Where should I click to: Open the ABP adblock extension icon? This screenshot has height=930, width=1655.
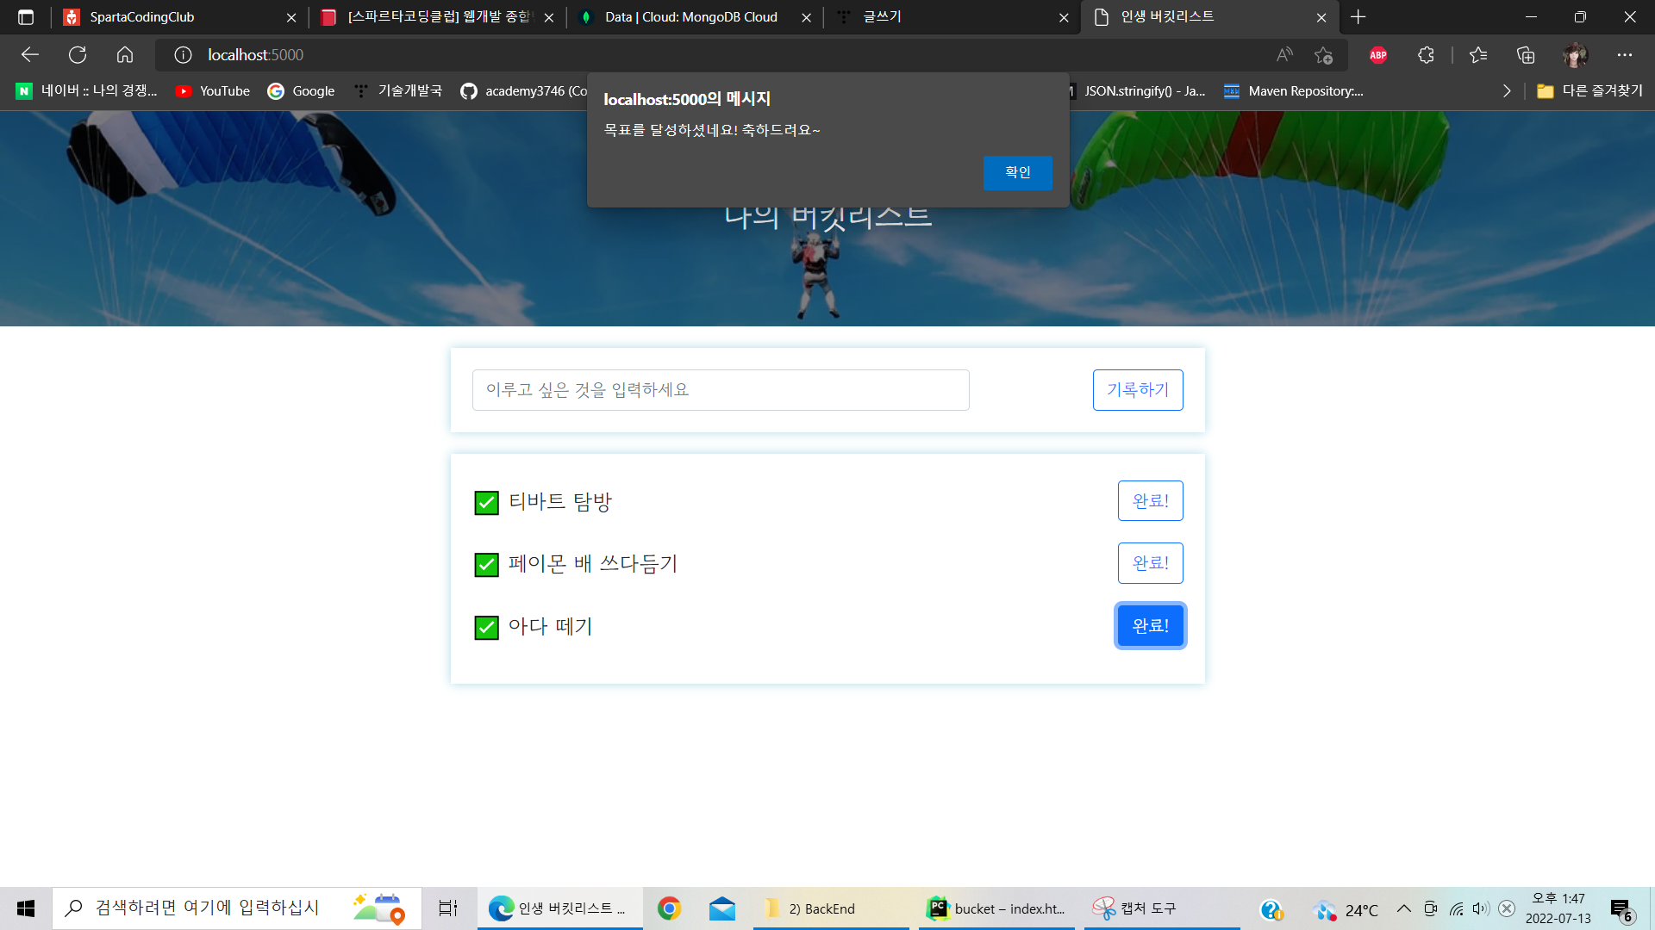[1378, 55]
